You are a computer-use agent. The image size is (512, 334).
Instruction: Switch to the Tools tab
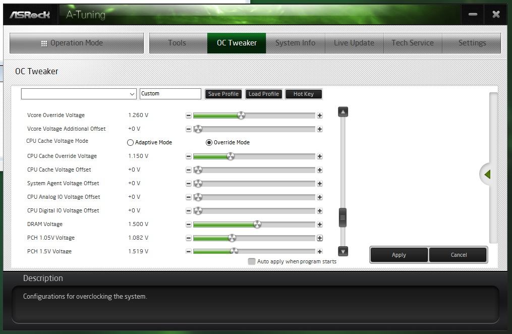click(178, 43)
